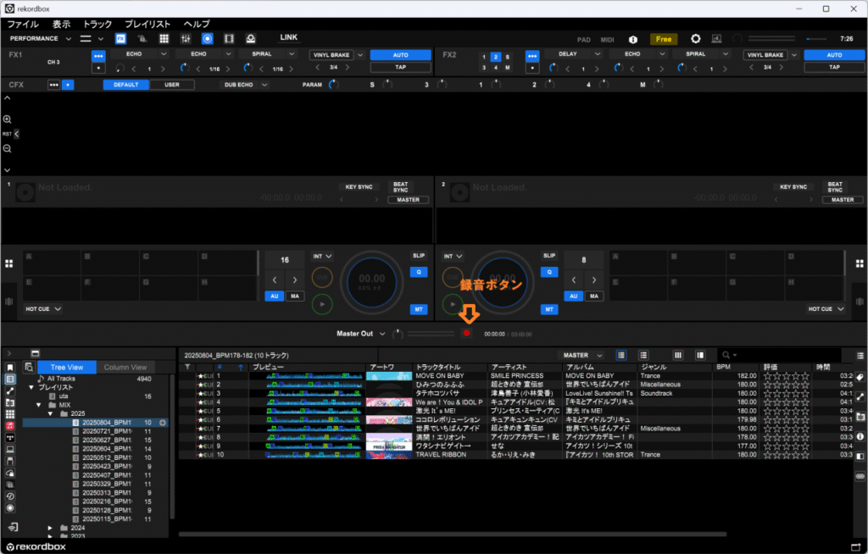Select CFX USER bank button

pos(171,85)
